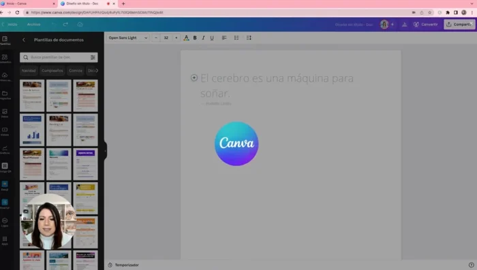The height and width of the screenshot is (270, 477).
Task: Change text alignment
Action: point(224,37)
